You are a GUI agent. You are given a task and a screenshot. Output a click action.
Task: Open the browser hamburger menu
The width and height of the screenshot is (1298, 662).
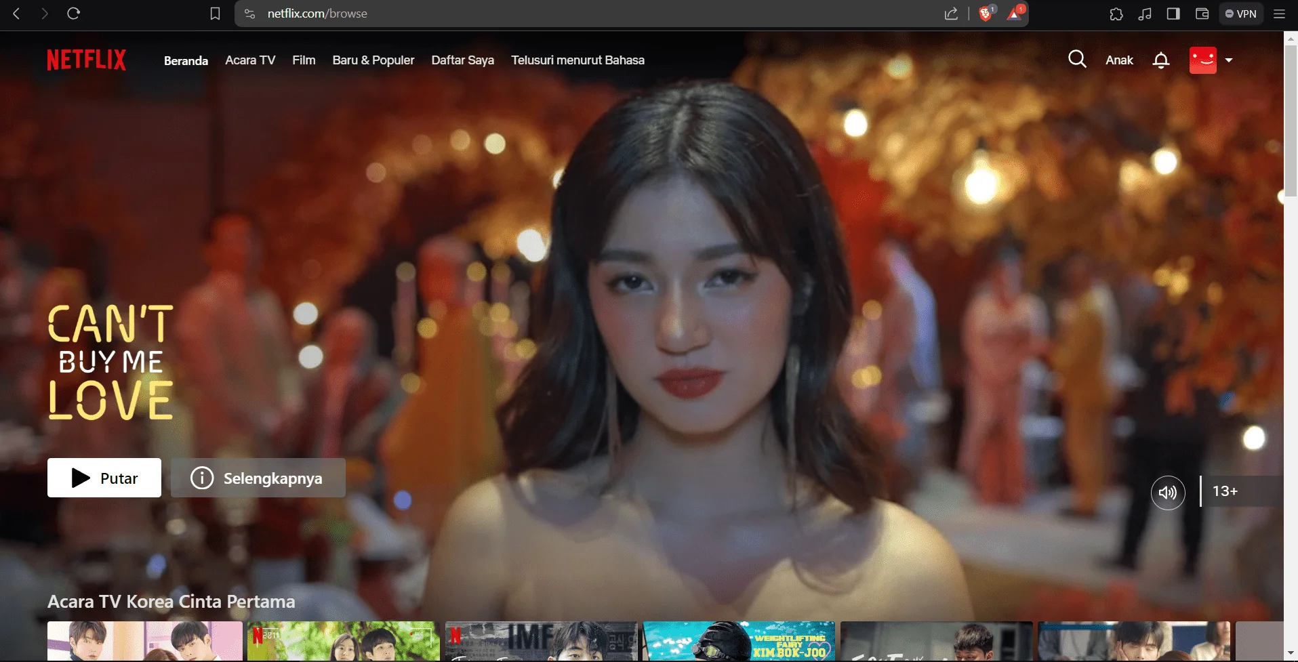(x=1280, y=14)
